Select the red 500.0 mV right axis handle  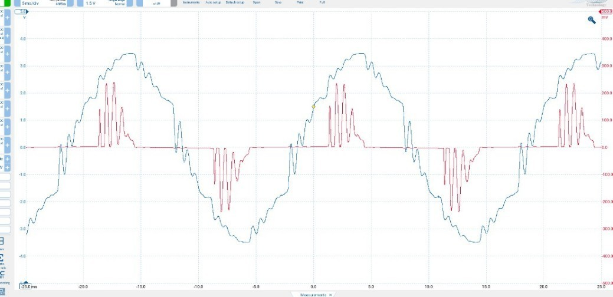[x=605, y=12]
